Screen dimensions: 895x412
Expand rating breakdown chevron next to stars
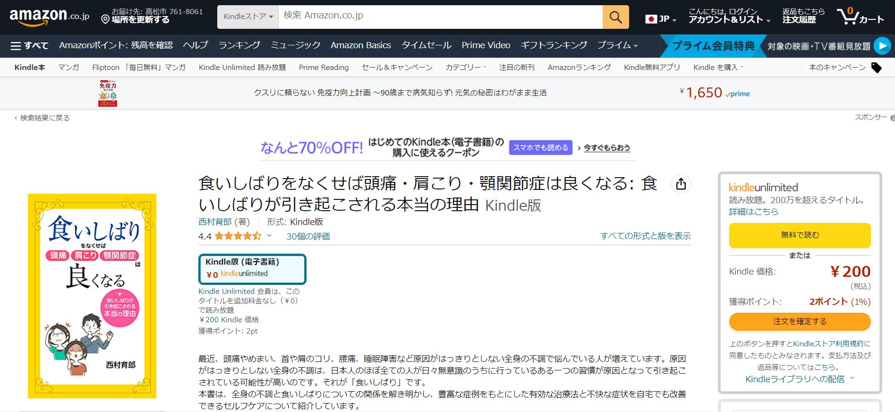[x=269, y=235]
